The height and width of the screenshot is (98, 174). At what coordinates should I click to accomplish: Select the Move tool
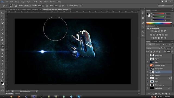pos(2,13)
